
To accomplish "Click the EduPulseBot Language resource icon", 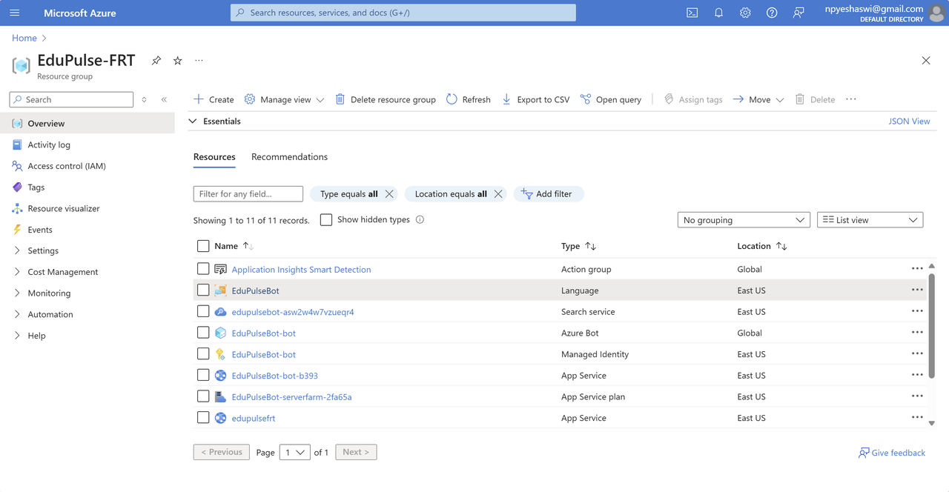I will pos(220,290).
